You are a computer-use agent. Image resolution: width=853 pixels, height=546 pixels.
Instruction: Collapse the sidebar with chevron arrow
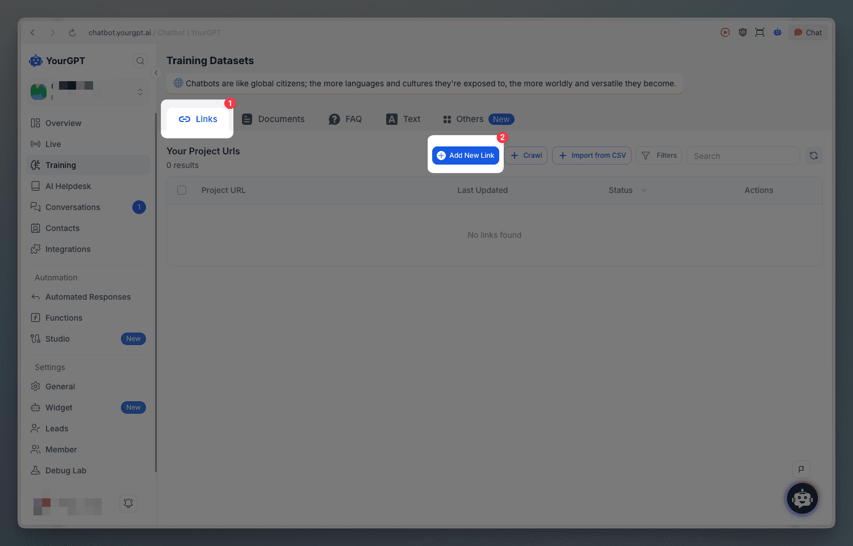(156, 73)
